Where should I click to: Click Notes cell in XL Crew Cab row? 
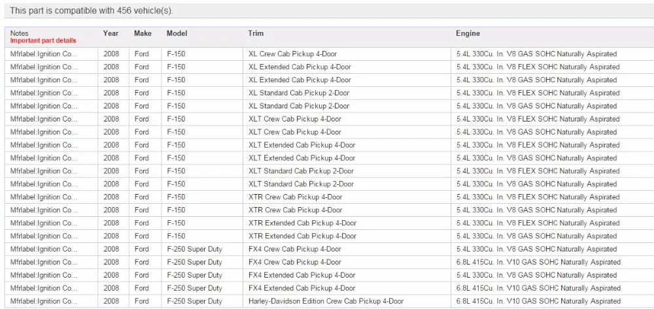(x=51, y=54)
